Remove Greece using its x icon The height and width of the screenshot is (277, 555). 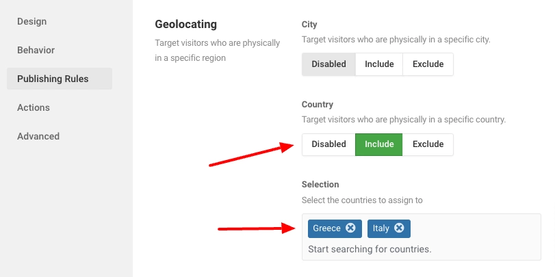tap(350, 228)
